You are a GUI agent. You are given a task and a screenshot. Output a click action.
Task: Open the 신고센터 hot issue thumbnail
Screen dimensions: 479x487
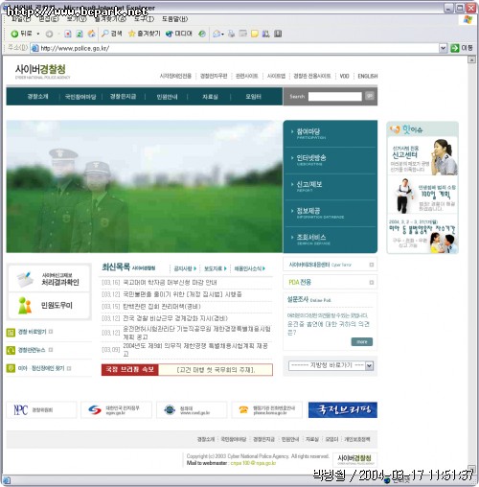tap(422, 156)
